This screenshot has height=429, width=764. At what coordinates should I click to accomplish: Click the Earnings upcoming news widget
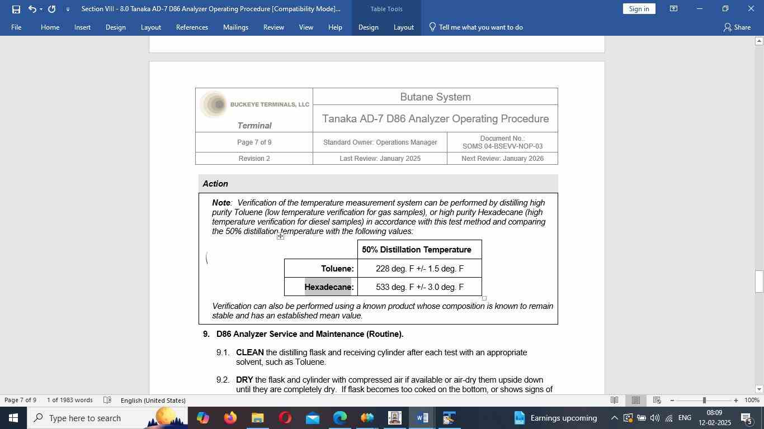(555, 418)
